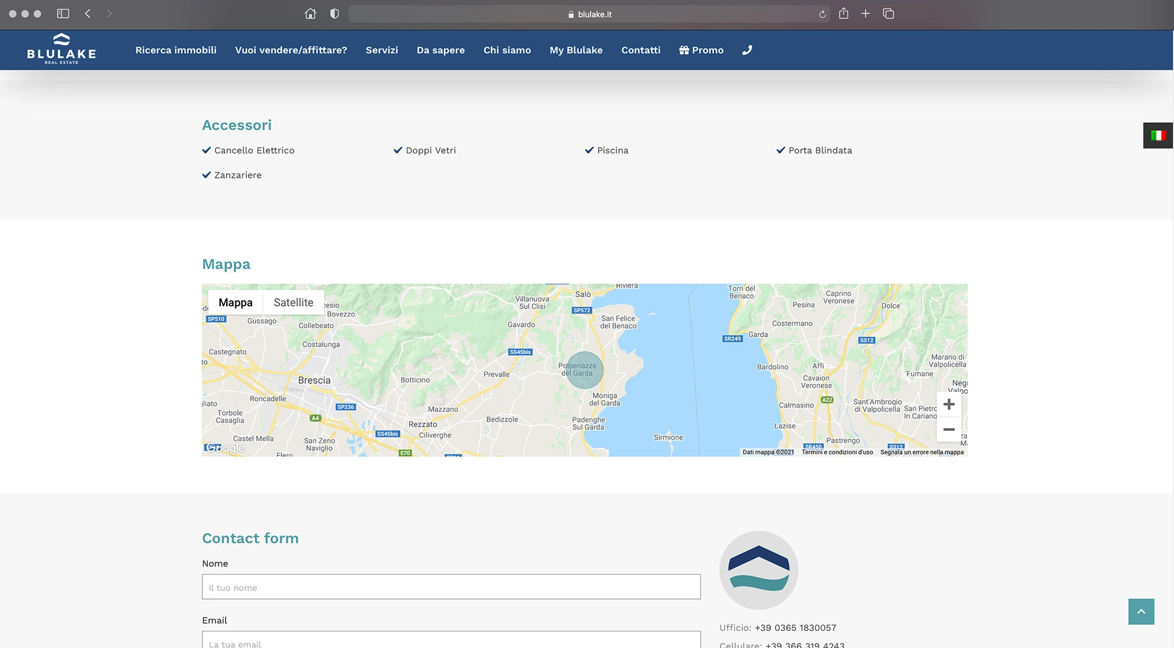Click the Safari home icon
This screenshot has height=648, width=1174.
311,13
